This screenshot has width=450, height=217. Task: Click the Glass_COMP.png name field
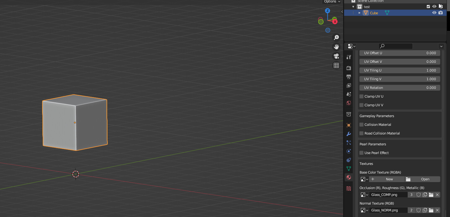pyautogui.click(x=388, y=195)
